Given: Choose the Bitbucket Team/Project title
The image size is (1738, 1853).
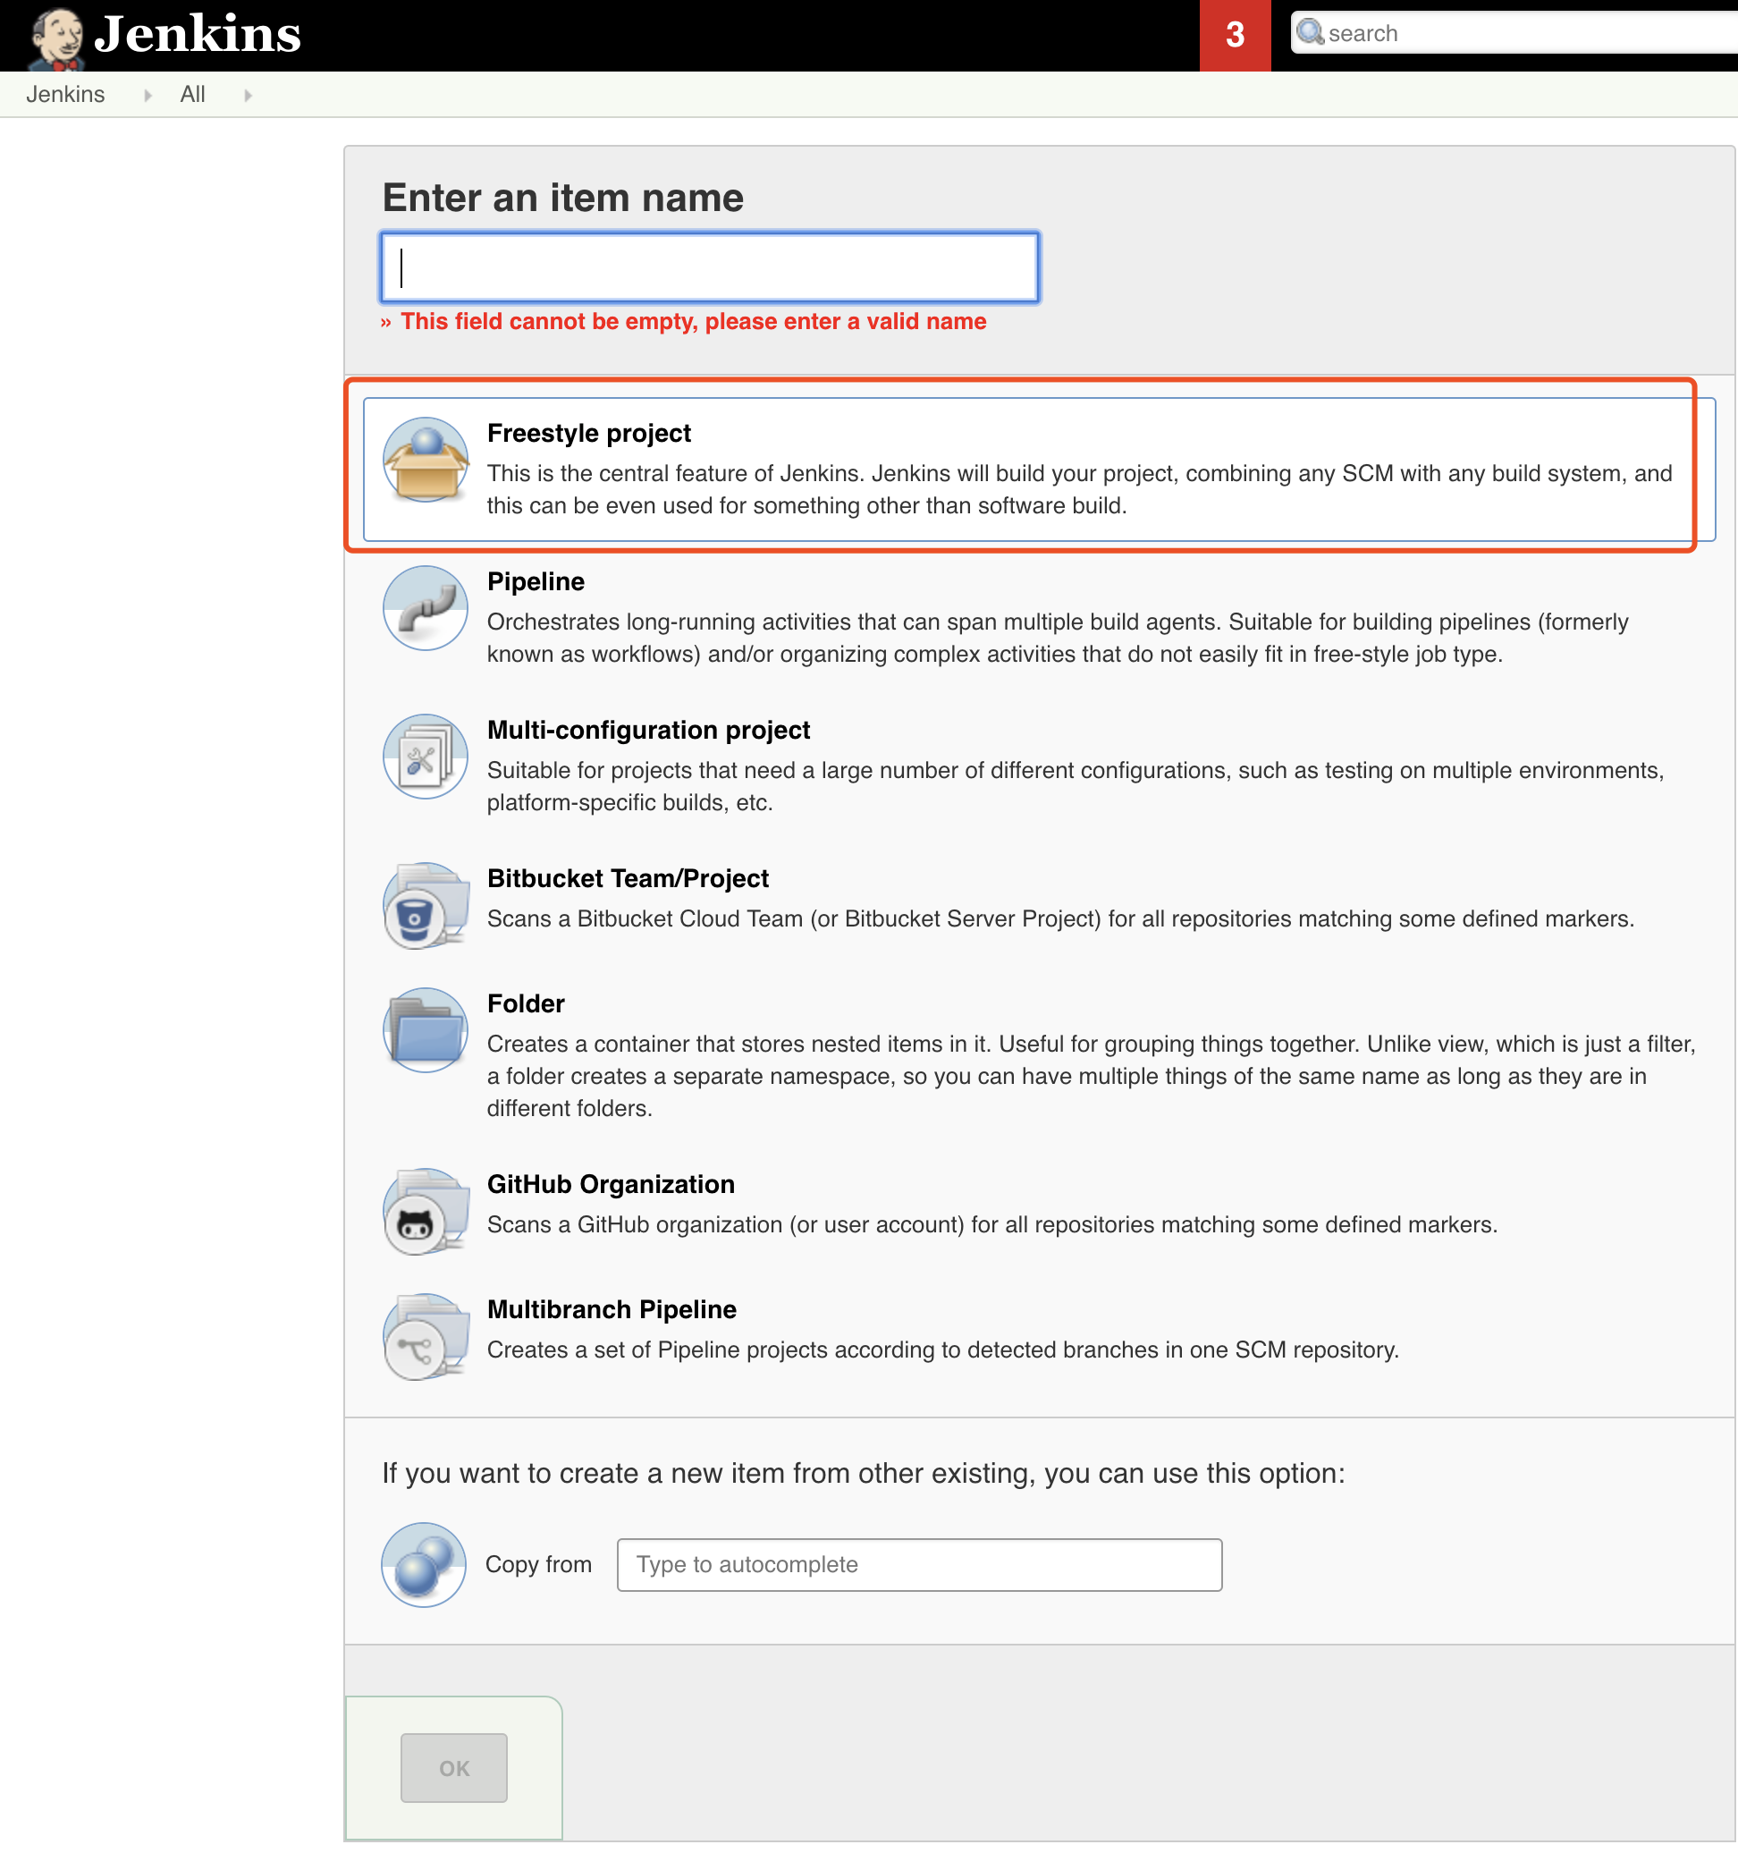Looking at the screenshot, I should pyautogui.click(x=629, y=878).
